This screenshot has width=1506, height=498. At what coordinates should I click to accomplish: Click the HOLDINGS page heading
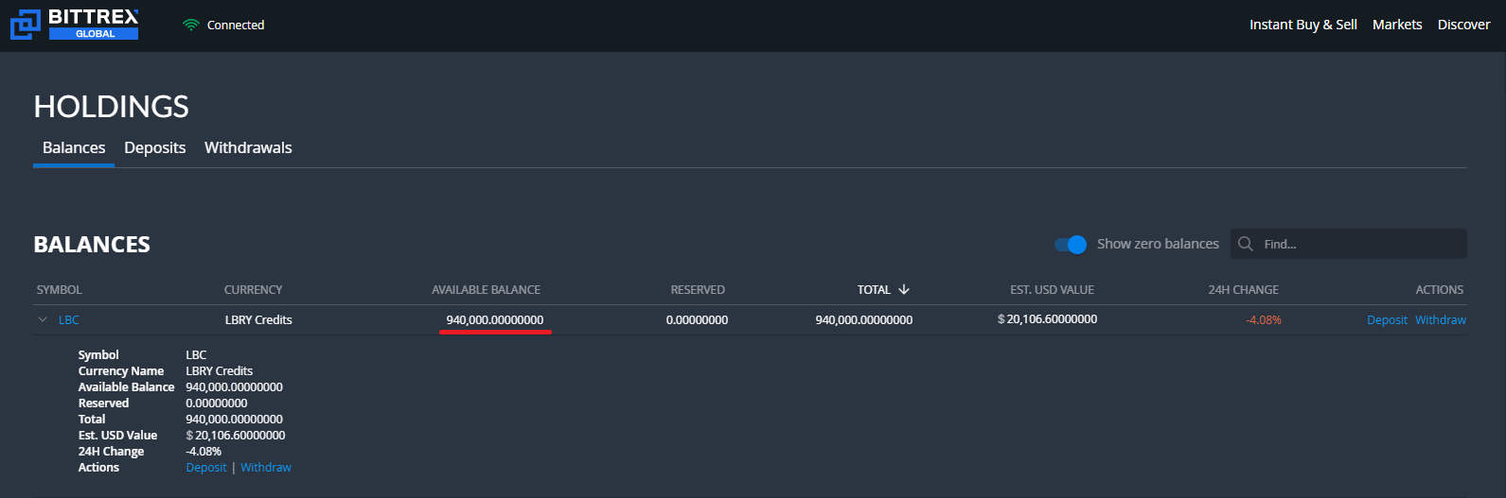pos(112,107)
